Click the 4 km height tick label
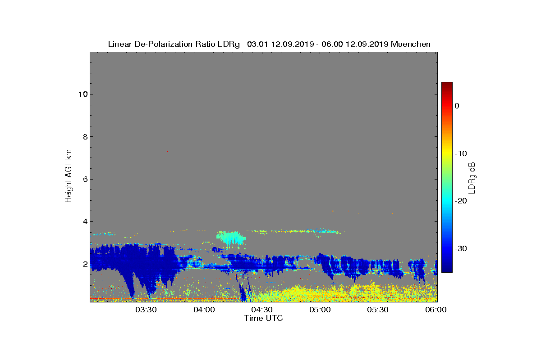 pyautogui.click(x=85, y=221)
